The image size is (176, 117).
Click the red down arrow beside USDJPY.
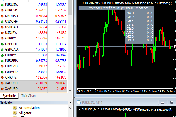click(2, 33)
